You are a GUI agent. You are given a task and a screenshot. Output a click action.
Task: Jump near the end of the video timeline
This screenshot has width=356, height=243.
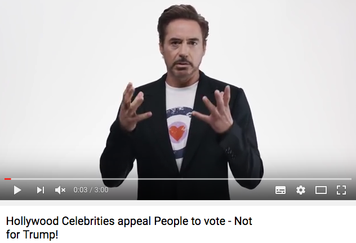click(348, 179)
